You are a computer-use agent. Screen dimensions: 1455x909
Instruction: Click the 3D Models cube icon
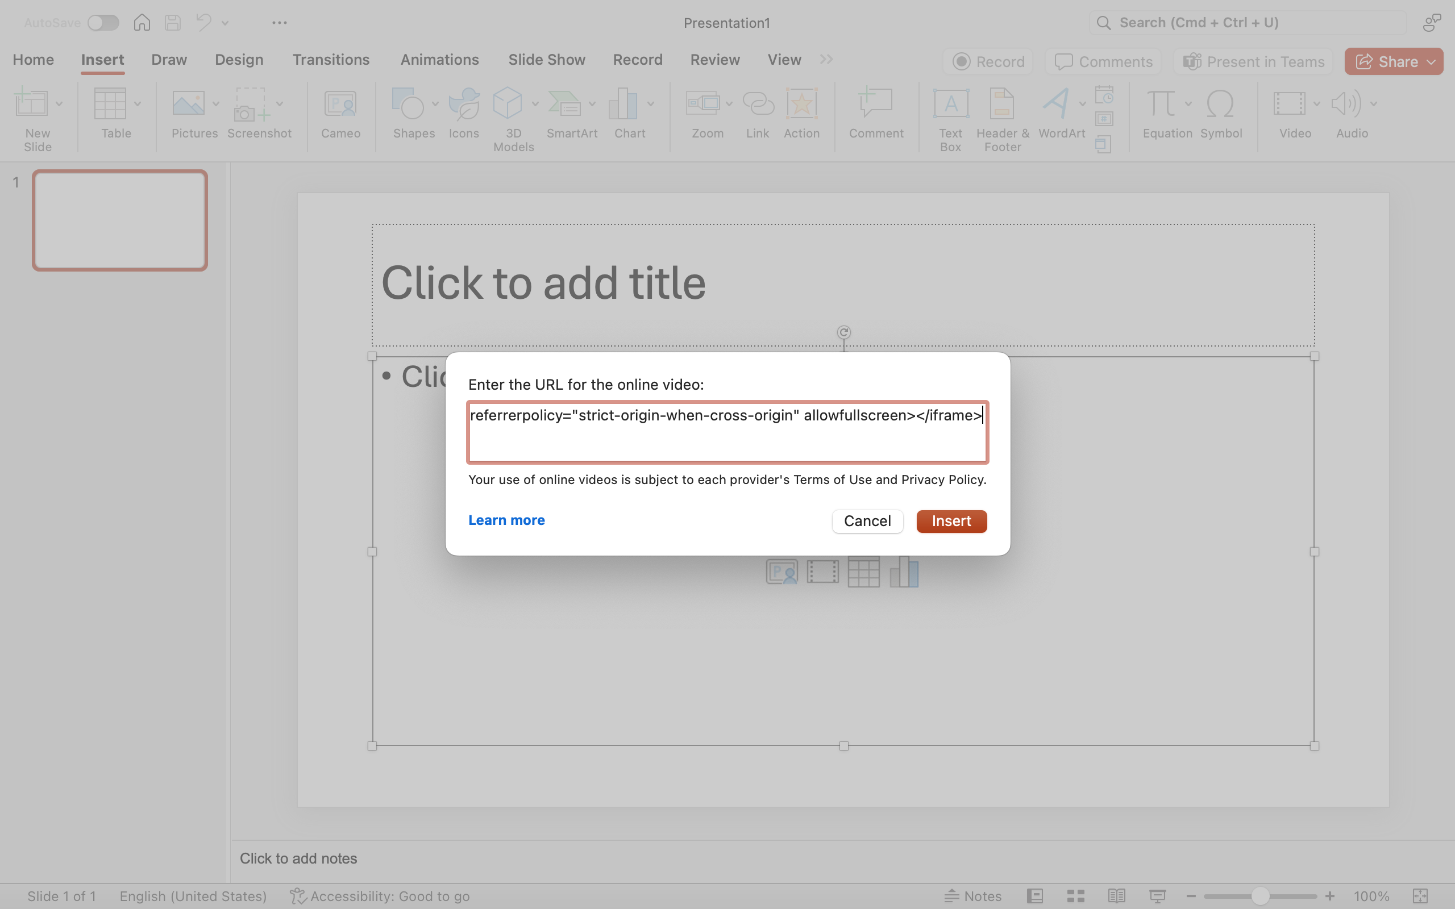coord(508,103)
